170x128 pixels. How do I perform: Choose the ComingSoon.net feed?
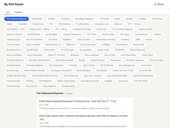point(101,24)
